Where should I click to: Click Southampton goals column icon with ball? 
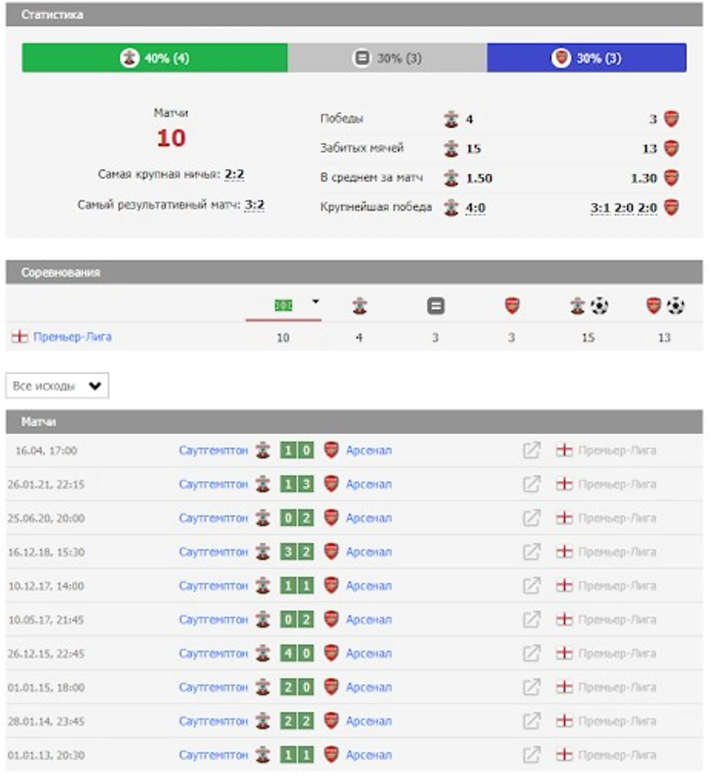(589, 306)
